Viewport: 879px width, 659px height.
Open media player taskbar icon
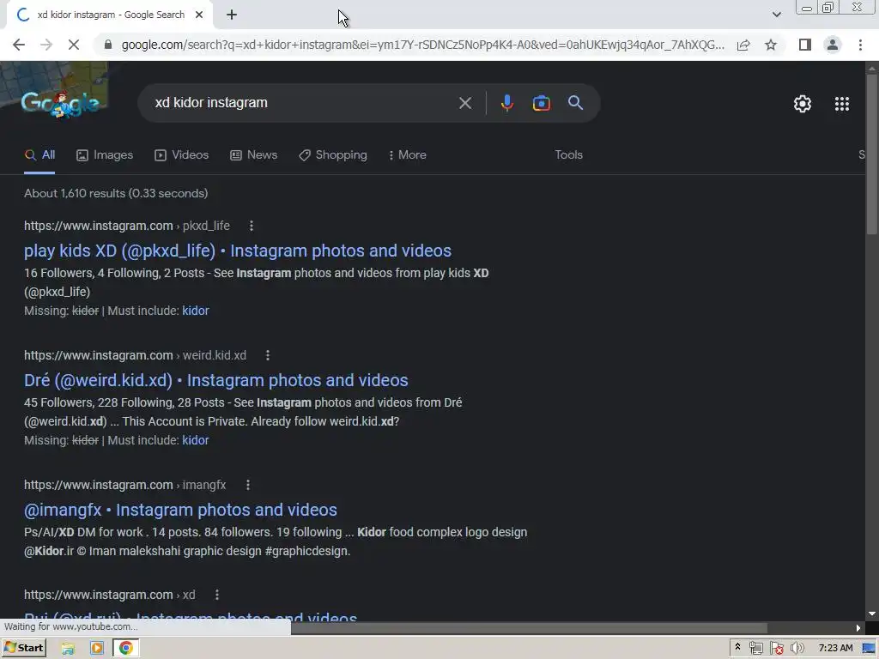[x=97, y=649]
